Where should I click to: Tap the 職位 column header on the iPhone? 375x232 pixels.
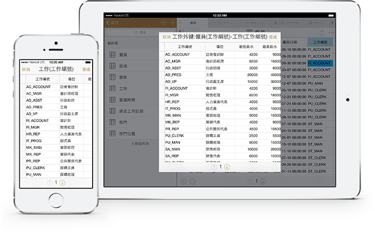(71, 79)
